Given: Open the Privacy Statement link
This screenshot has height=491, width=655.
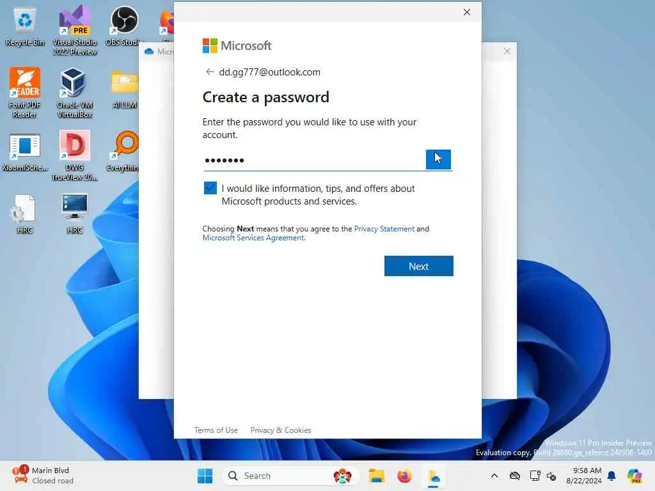Looking at the screenshot, I should pyautogui.click(x=384, y=229).
